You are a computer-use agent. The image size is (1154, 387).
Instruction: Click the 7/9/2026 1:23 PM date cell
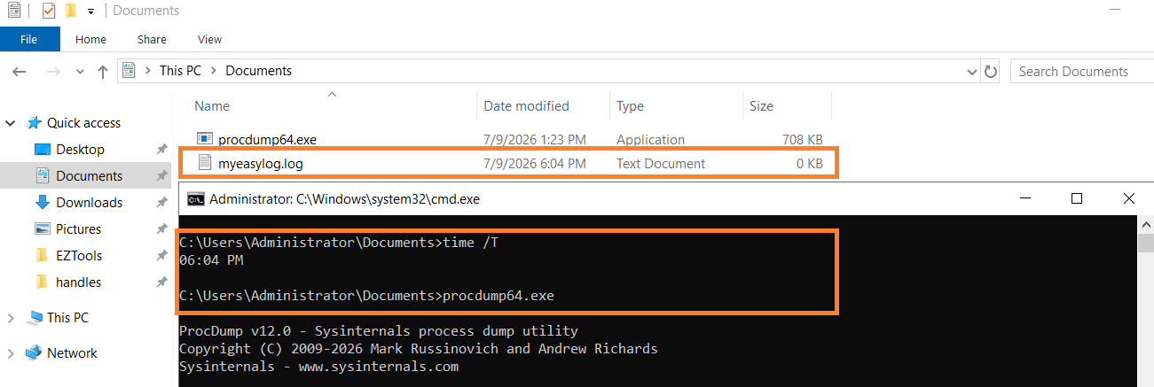(x=534, y=139)
